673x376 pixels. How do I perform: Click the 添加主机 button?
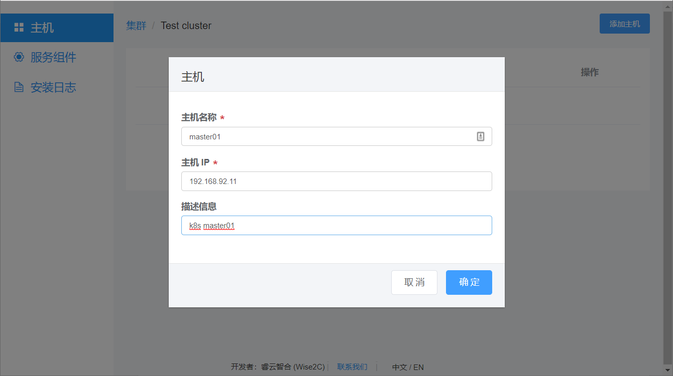point(624,24)
